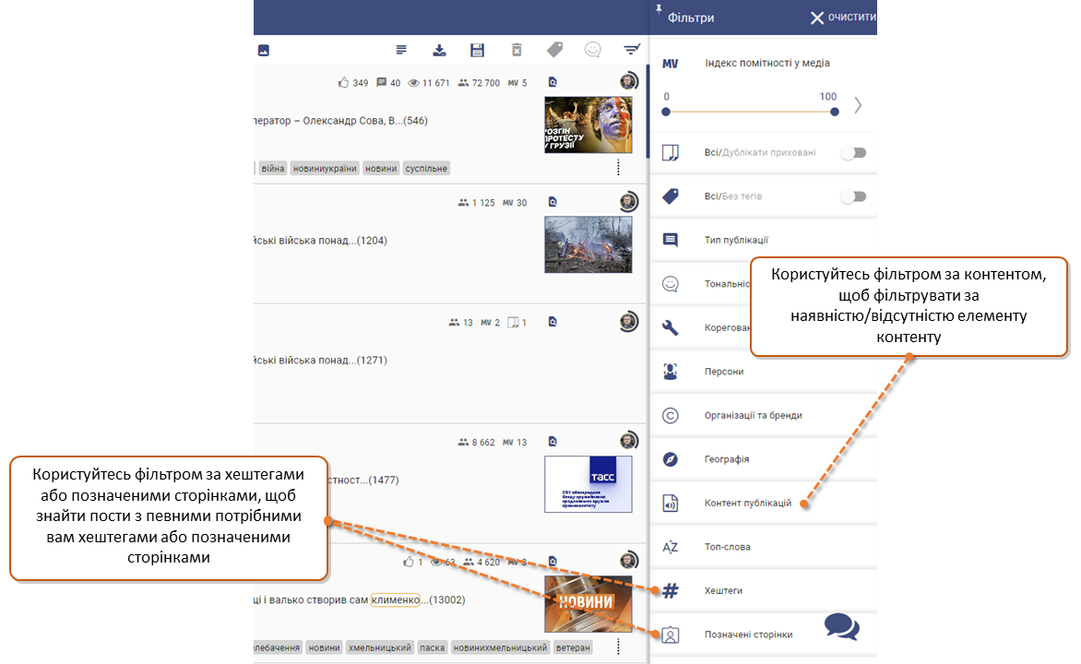Click the tag icon in toolbar
This screenshot has height=664, width=1081.
pyautogui.click(x=555, y=50)
